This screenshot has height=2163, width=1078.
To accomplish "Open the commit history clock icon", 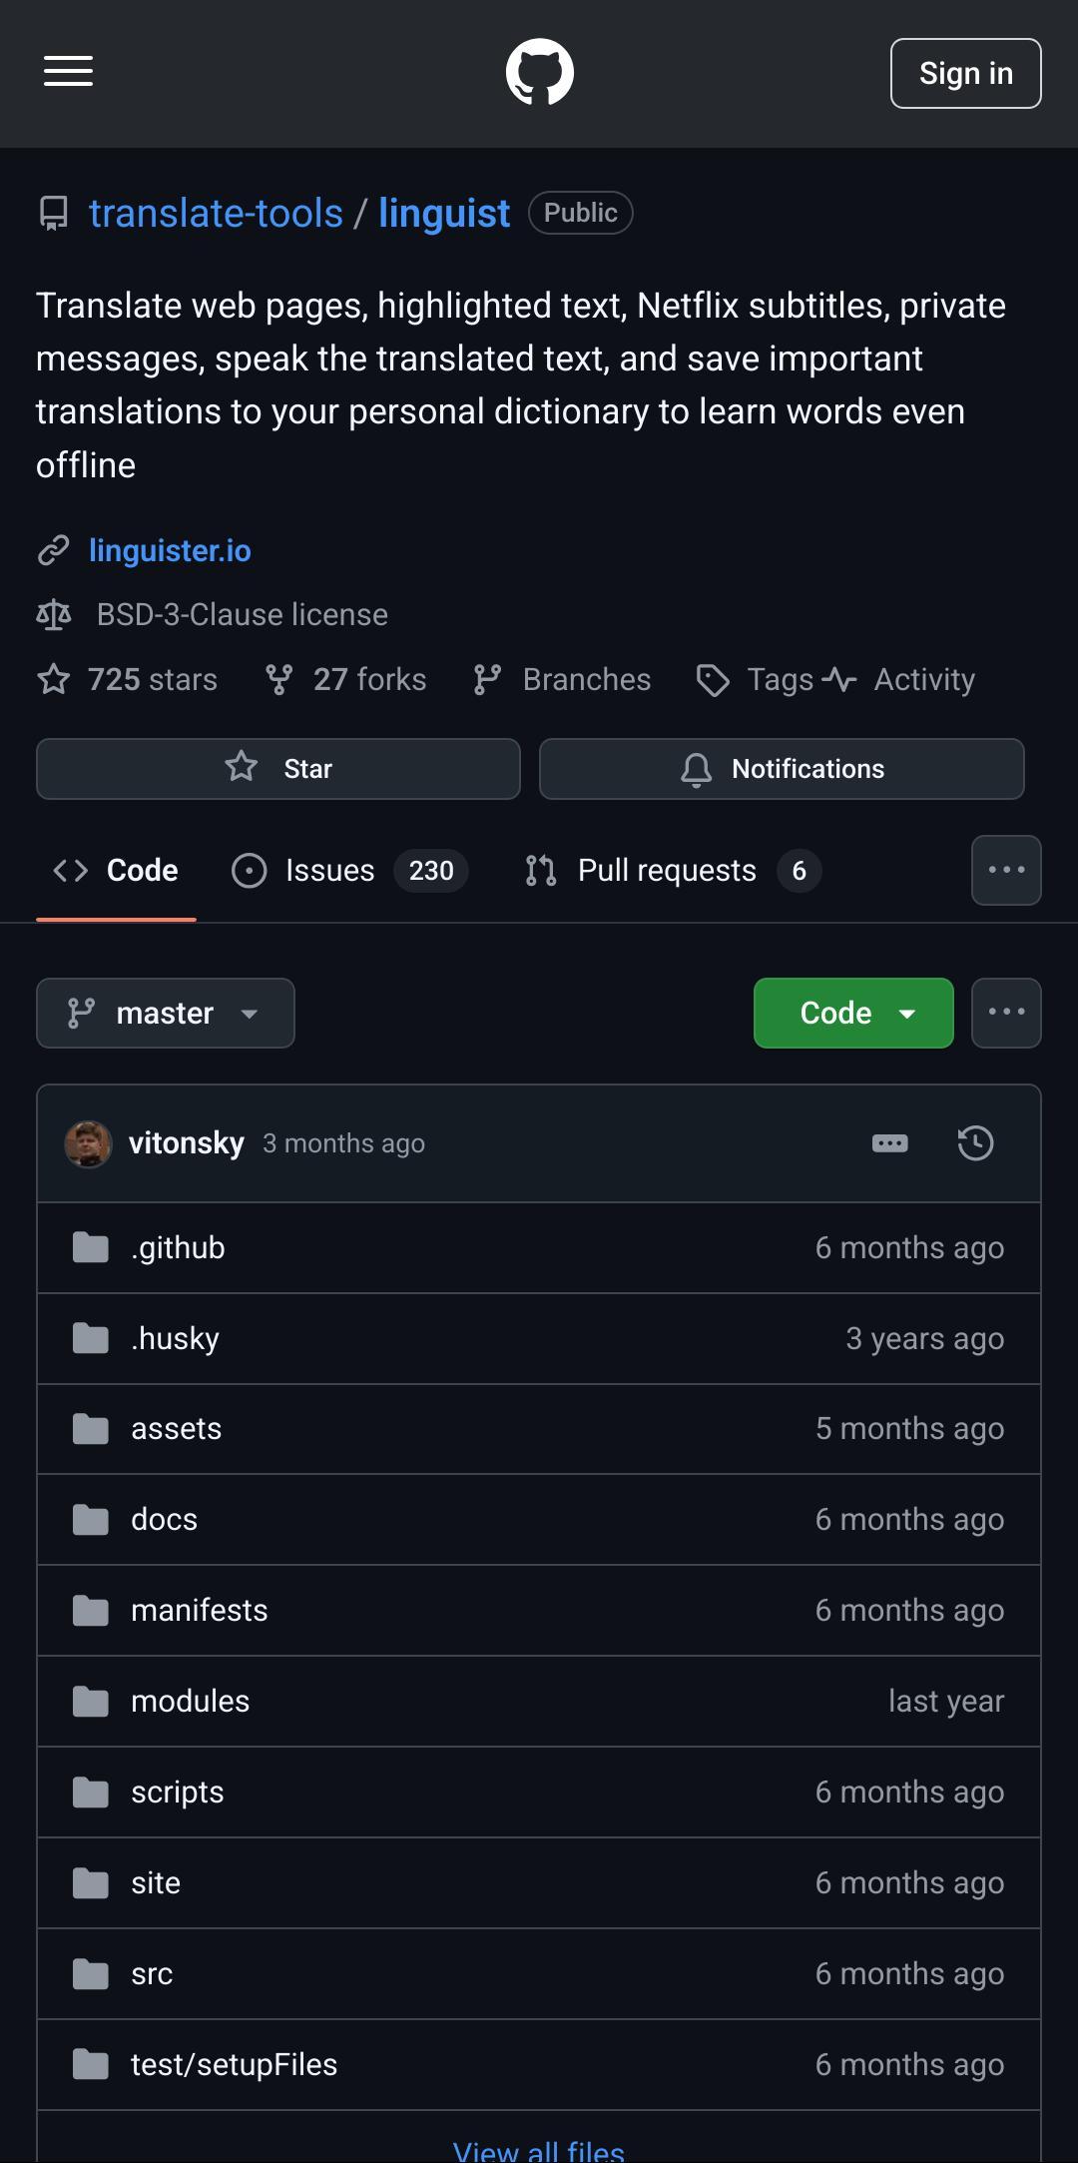I will [x=975, y=1143].
